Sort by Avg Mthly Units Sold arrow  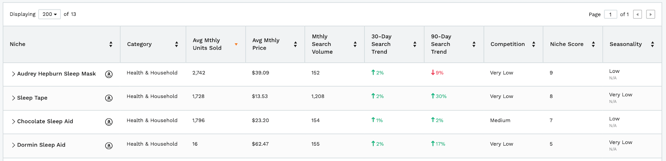click(236, 44)
